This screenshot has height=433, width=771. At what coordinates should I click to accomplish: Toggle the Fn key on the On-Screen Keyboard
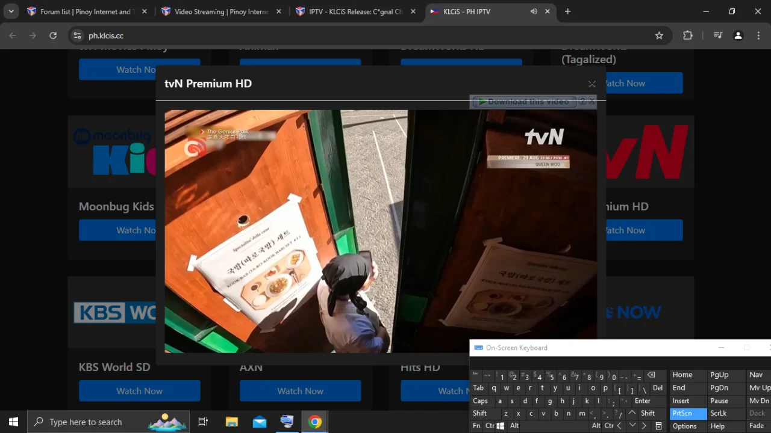[476, 426]
